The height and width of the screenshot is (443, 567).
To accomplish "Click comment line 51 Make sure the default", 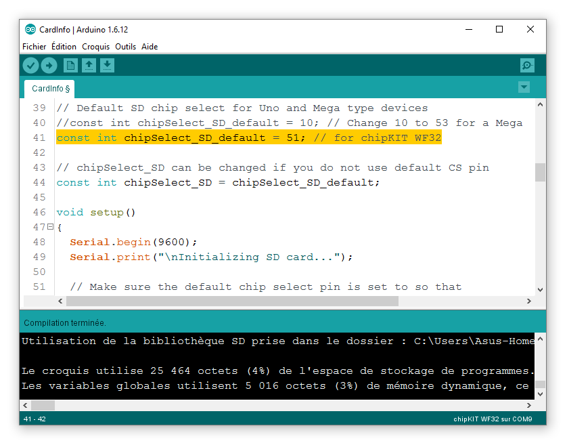I will click(266, 287).
